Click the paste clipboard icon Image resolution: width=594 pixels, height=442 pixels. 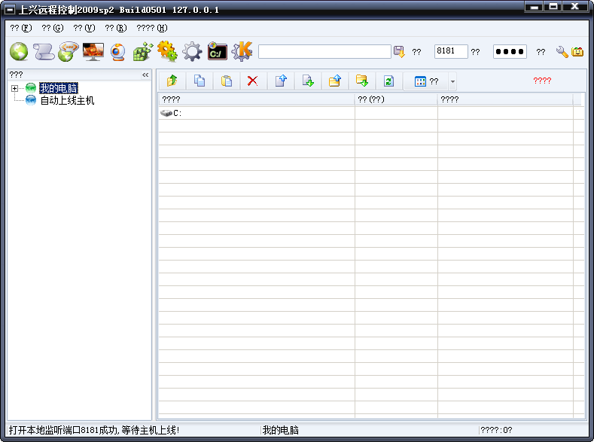pos(226,81)
